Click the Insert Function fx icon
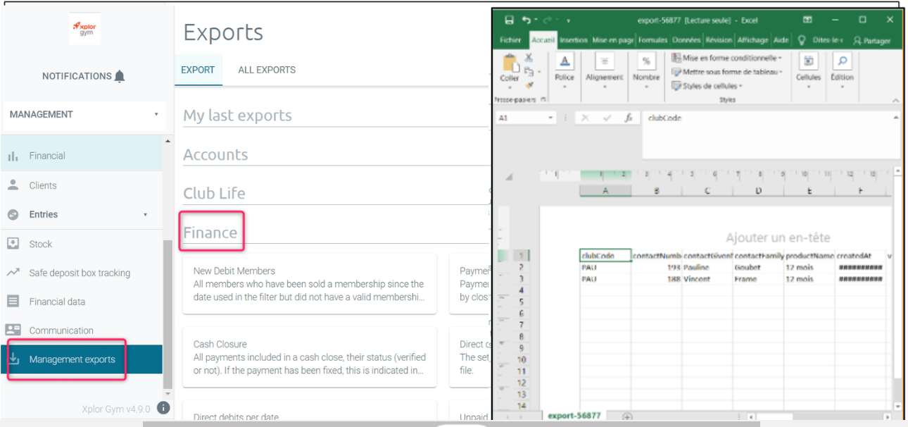This screenshot has height=427, width=908. pos(629,118)
